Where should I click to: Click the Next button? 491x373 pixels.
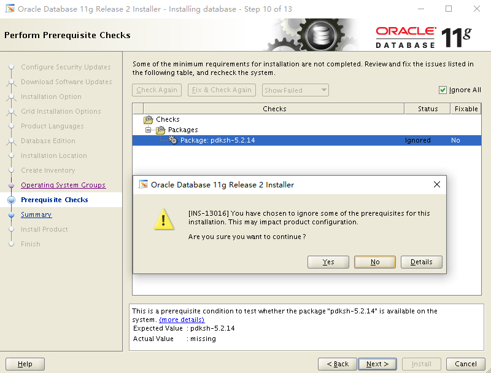point(377,364)
